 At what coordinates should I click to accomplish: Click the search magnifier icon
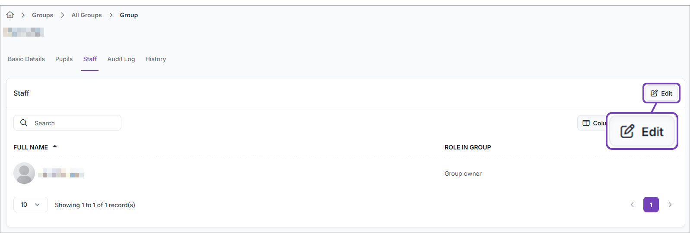24,123
